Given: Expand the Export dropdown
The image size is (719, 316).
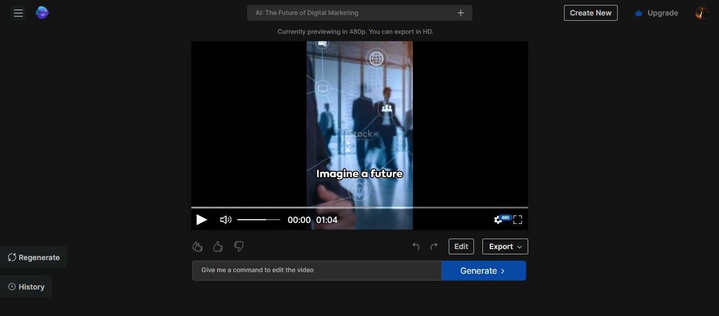Looking at the screenshot, I should [505, 246].
